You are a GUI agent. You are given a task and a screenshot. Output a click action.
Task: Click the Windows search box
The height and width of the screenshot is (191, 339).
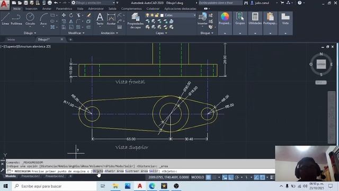click(54, 186)
